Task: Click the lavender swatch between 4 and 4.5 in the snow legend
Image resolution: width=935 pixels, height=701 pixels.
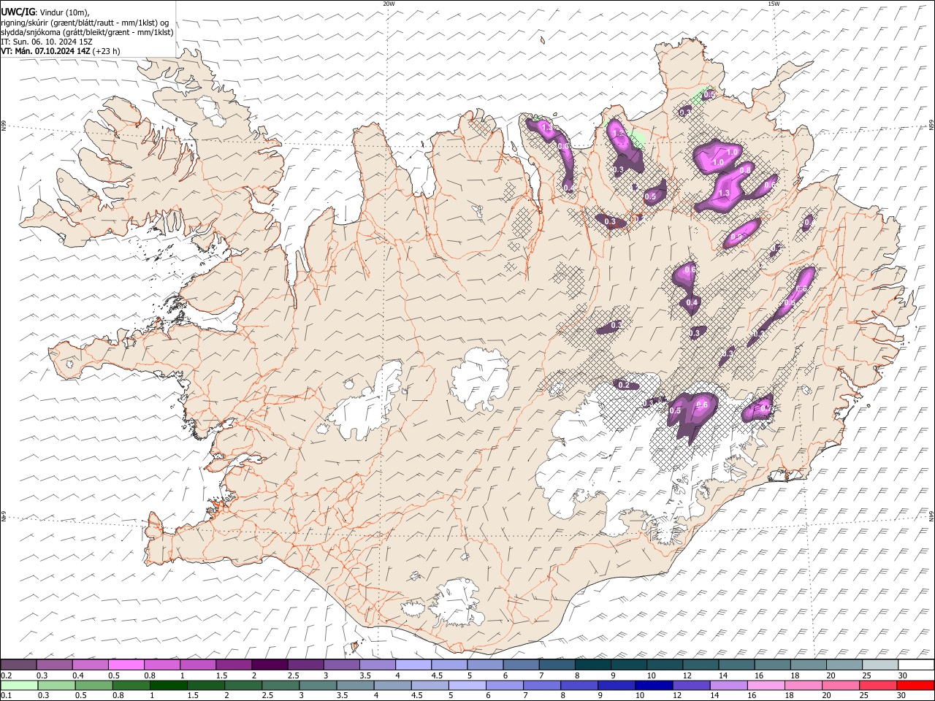Action: (x=413, y=664)
